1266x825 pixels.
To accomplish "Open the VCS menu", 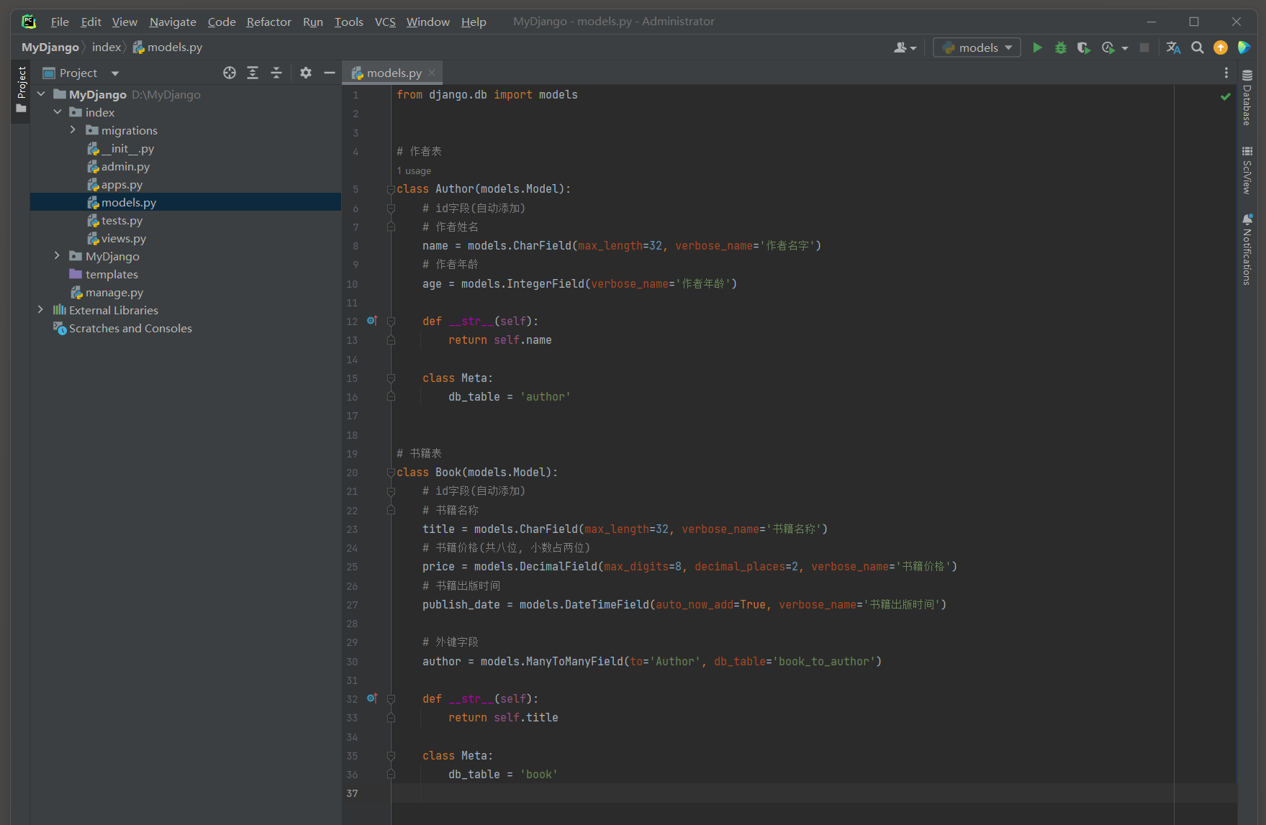I will click(x=385, y=22).
